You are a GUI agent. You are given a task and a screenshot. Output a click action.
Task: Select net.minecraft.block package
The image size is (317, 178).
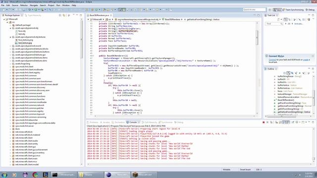24,132
